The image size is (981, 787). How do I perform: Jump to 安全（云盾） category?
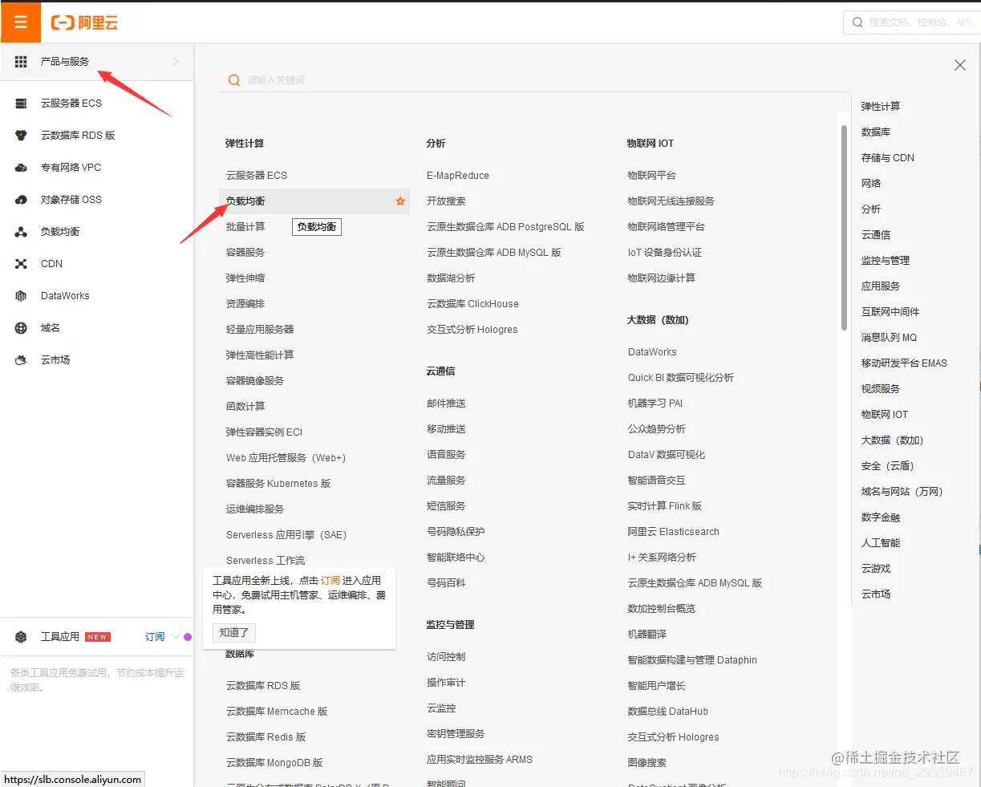coord(887,466)
